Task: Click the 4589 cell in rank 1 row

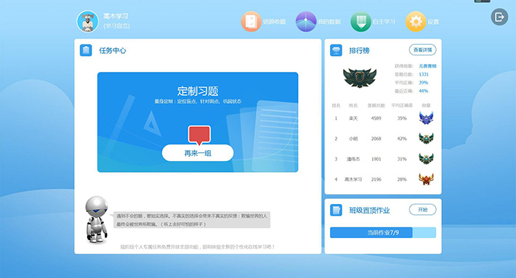Action: (x=376, y=118)
